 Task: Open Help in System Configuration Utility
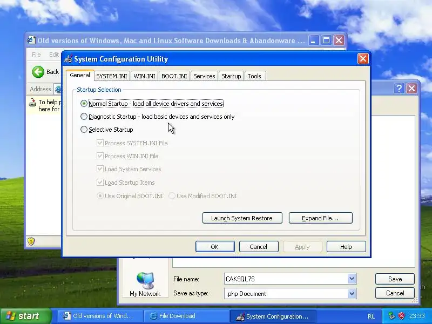[346, 247]
